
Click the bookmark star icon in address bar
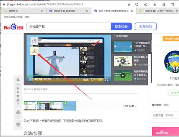(x=129, y=4)
